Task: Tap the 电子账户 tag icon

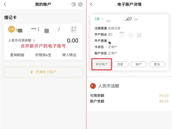Action: tap(74, 29)
